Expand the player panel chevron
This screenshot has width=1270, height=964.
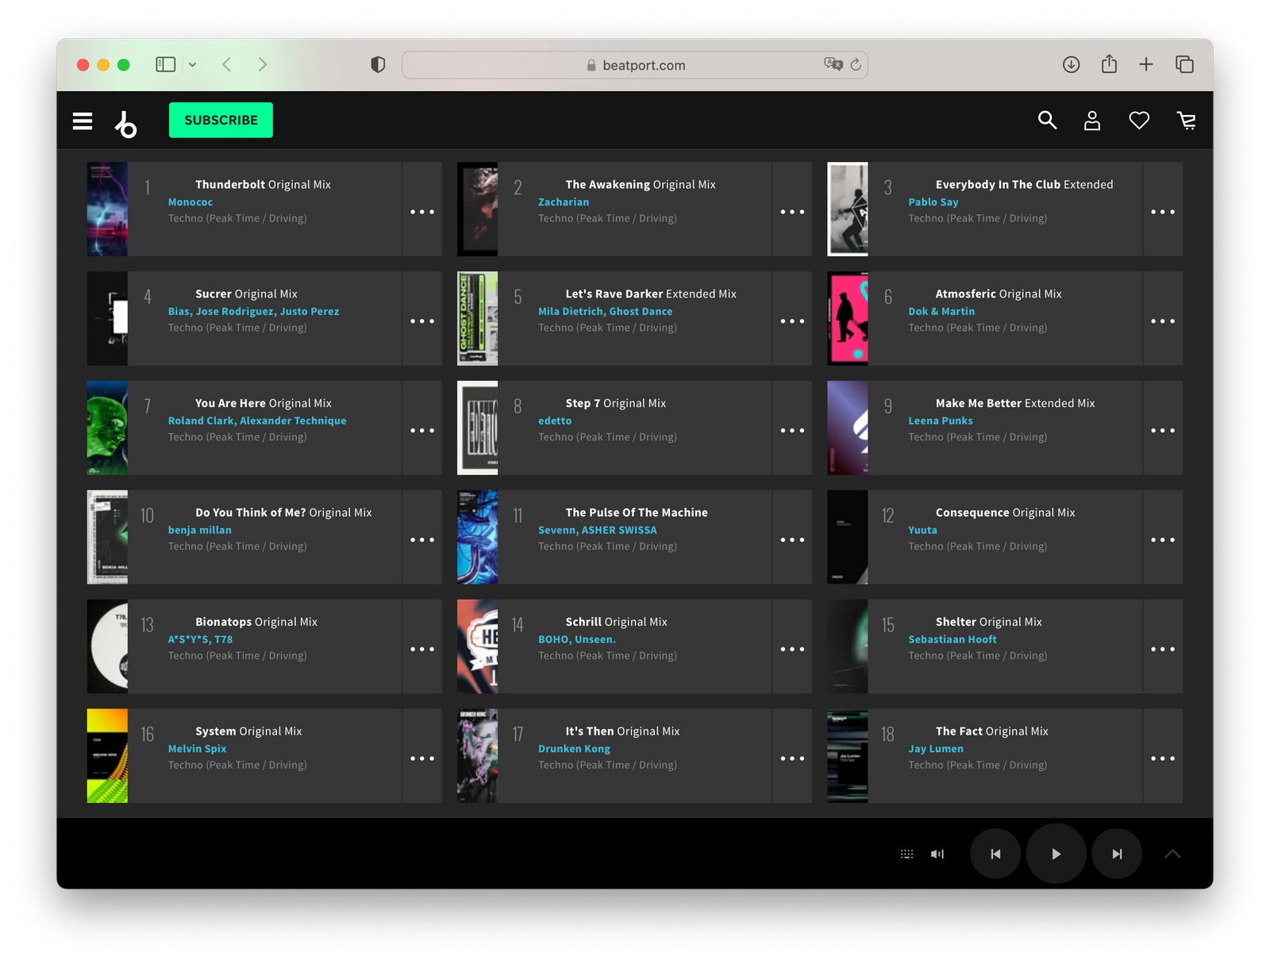pos(1172,854)
